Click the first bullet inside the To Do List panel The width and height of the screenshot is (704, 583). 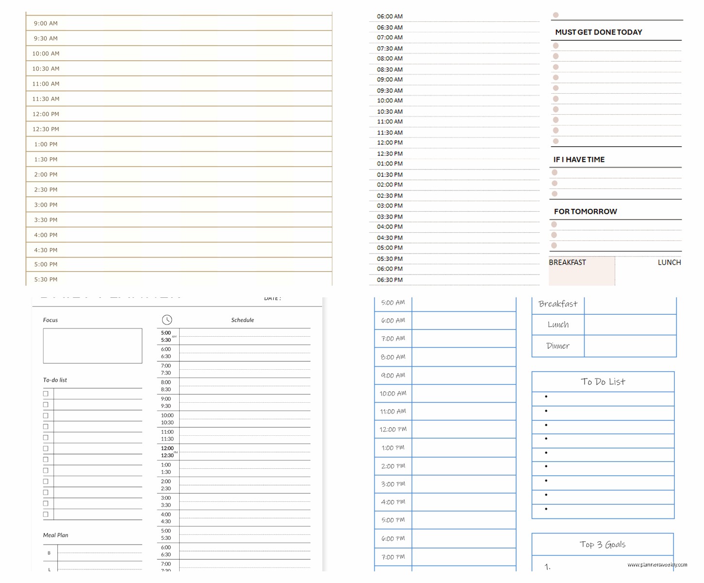[547, 397]
